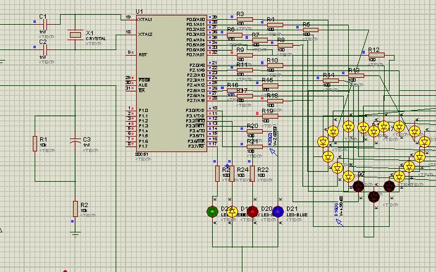The height and width of the screenshot is (272, 436).
Task: Select resistor R3
Action: (x=245, y=19)
